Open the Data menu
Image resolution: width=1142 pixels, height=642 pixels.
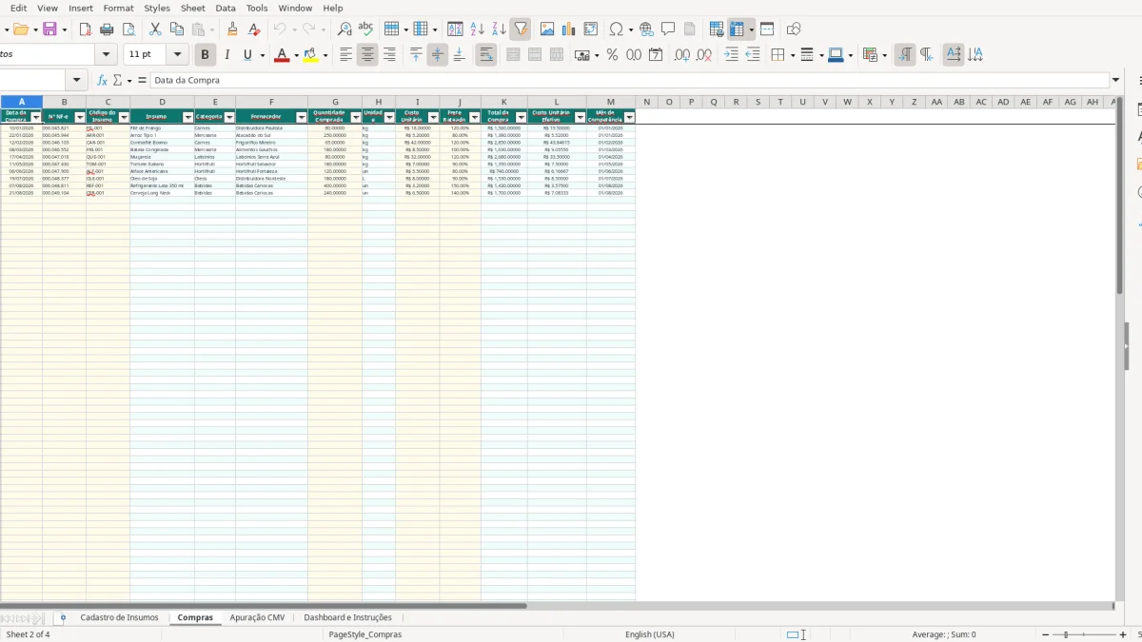226,8
